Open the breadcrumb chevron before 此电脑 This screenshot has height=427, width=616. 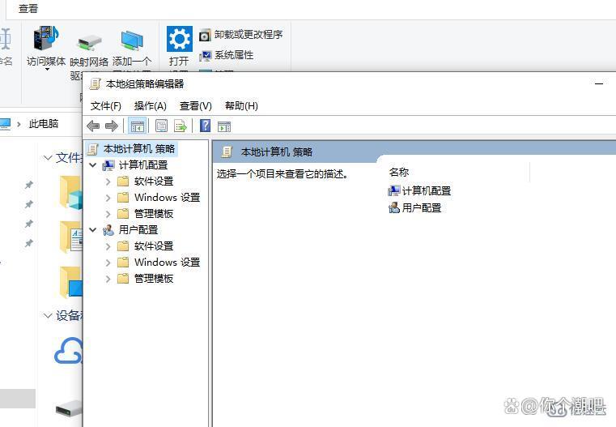tap(19, 124)
